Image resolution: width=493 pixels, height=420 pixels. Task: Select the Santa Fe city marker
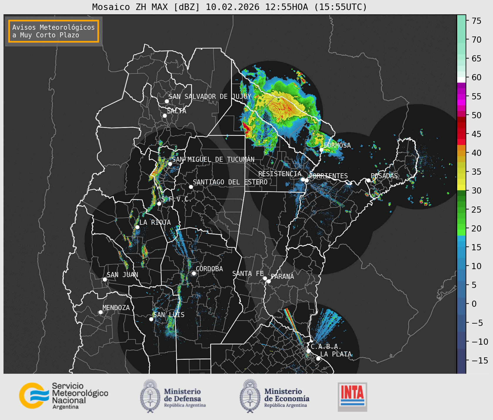(265, 278)
